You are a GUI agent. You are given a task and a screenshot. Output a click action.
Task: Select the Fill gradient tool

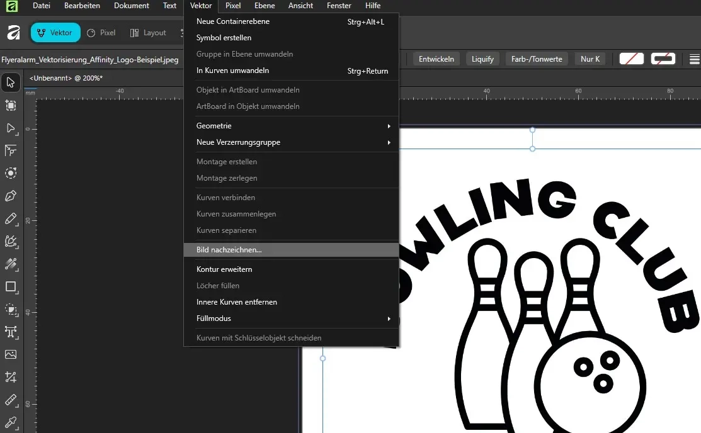11,264
